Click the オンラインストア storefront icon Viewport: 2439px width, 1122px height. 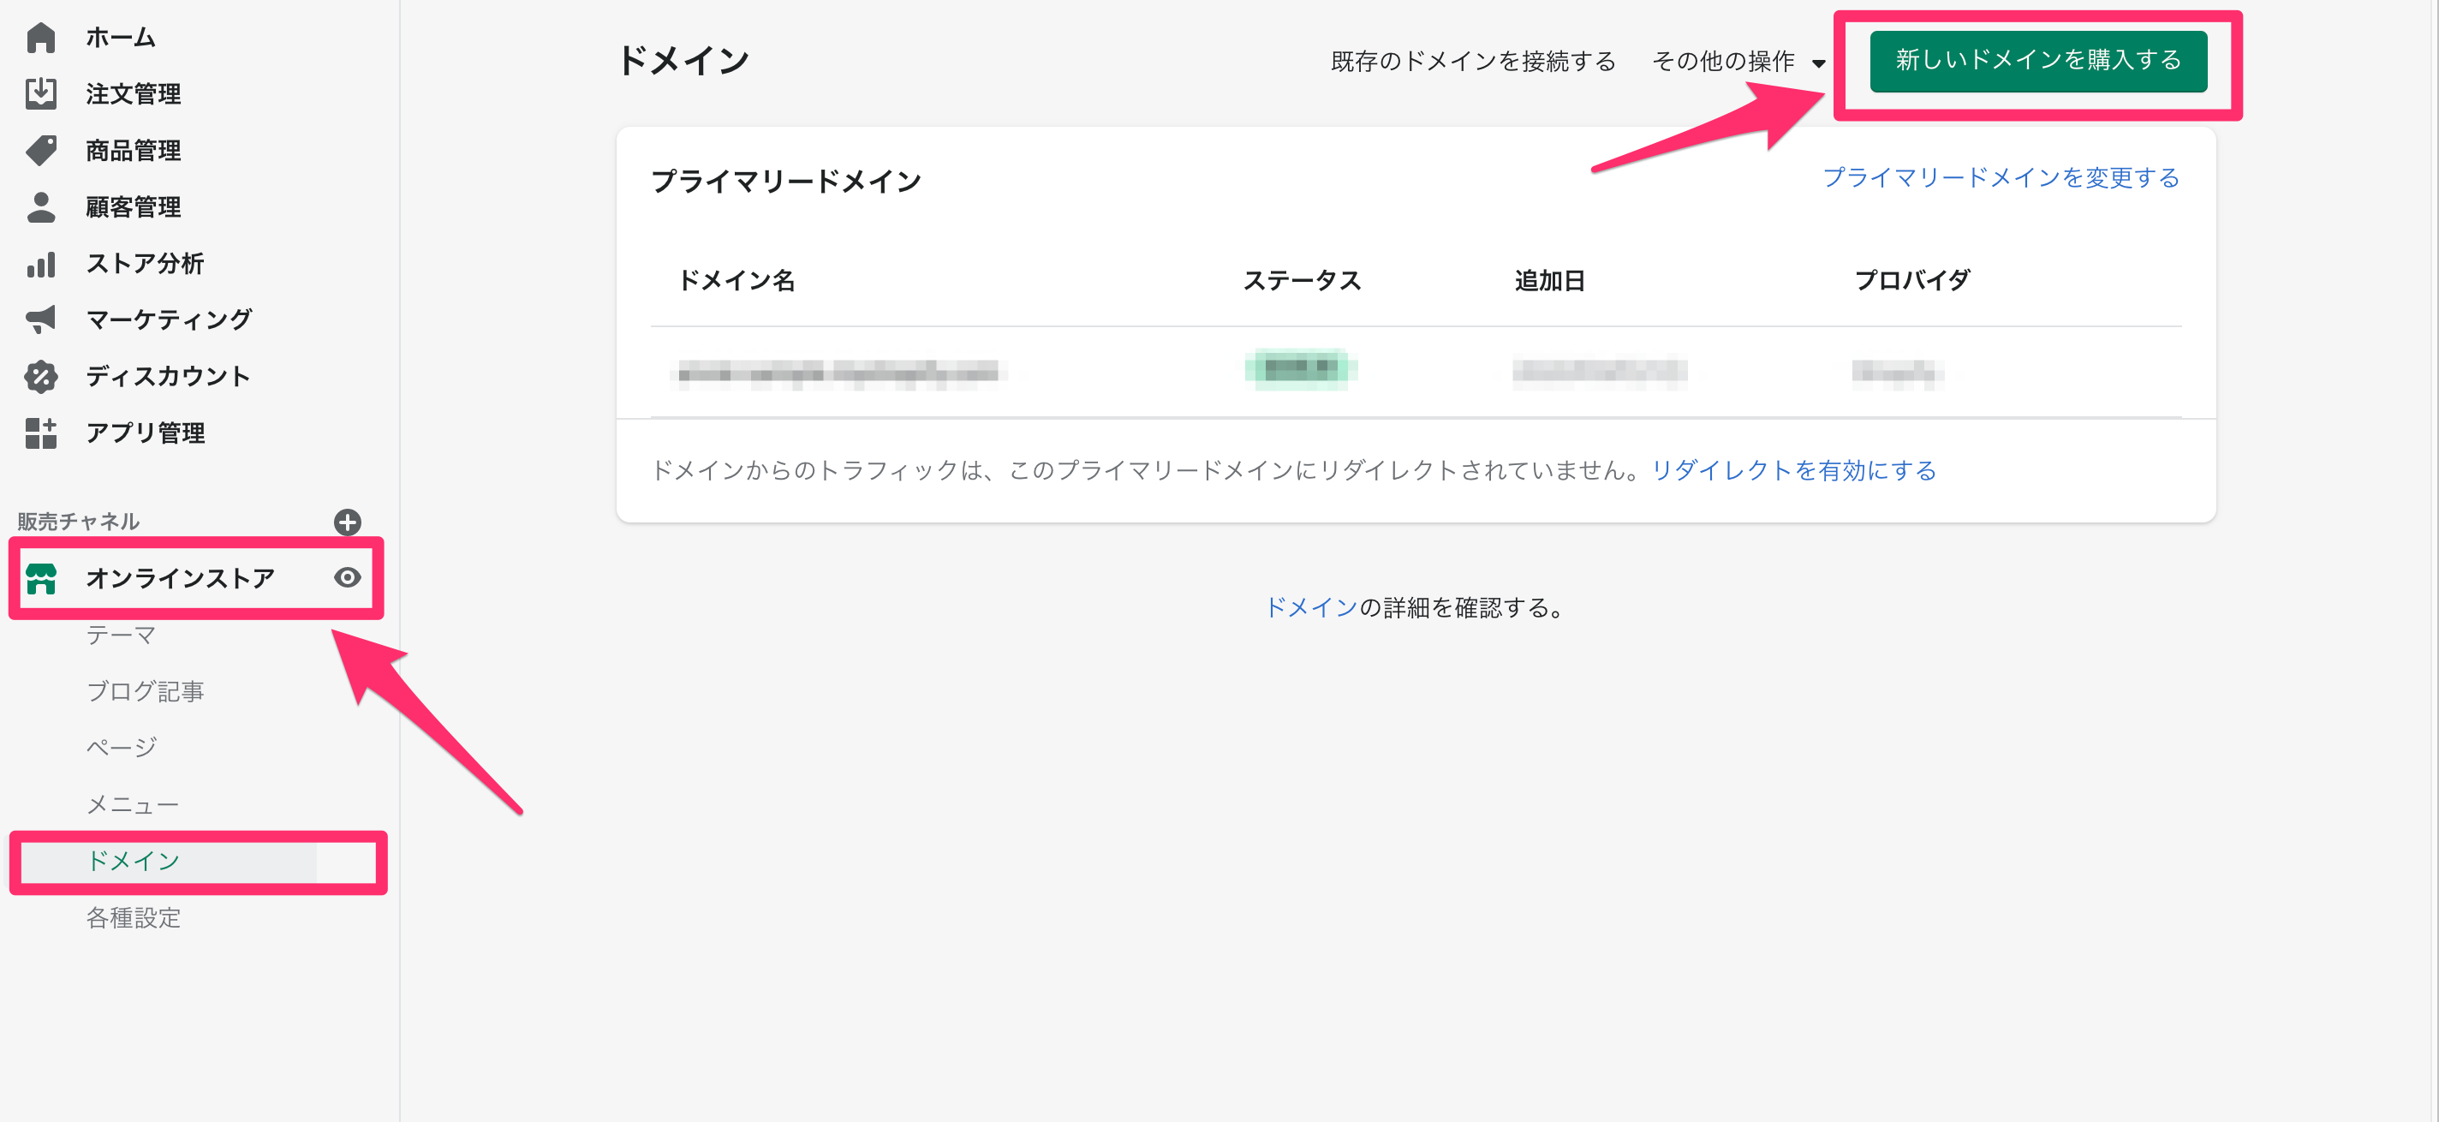[42, 577]
